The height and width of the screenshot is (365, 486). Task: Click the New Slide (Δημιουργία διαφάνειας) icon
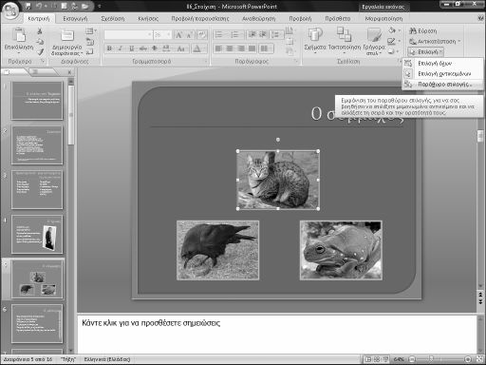(67, 35)
